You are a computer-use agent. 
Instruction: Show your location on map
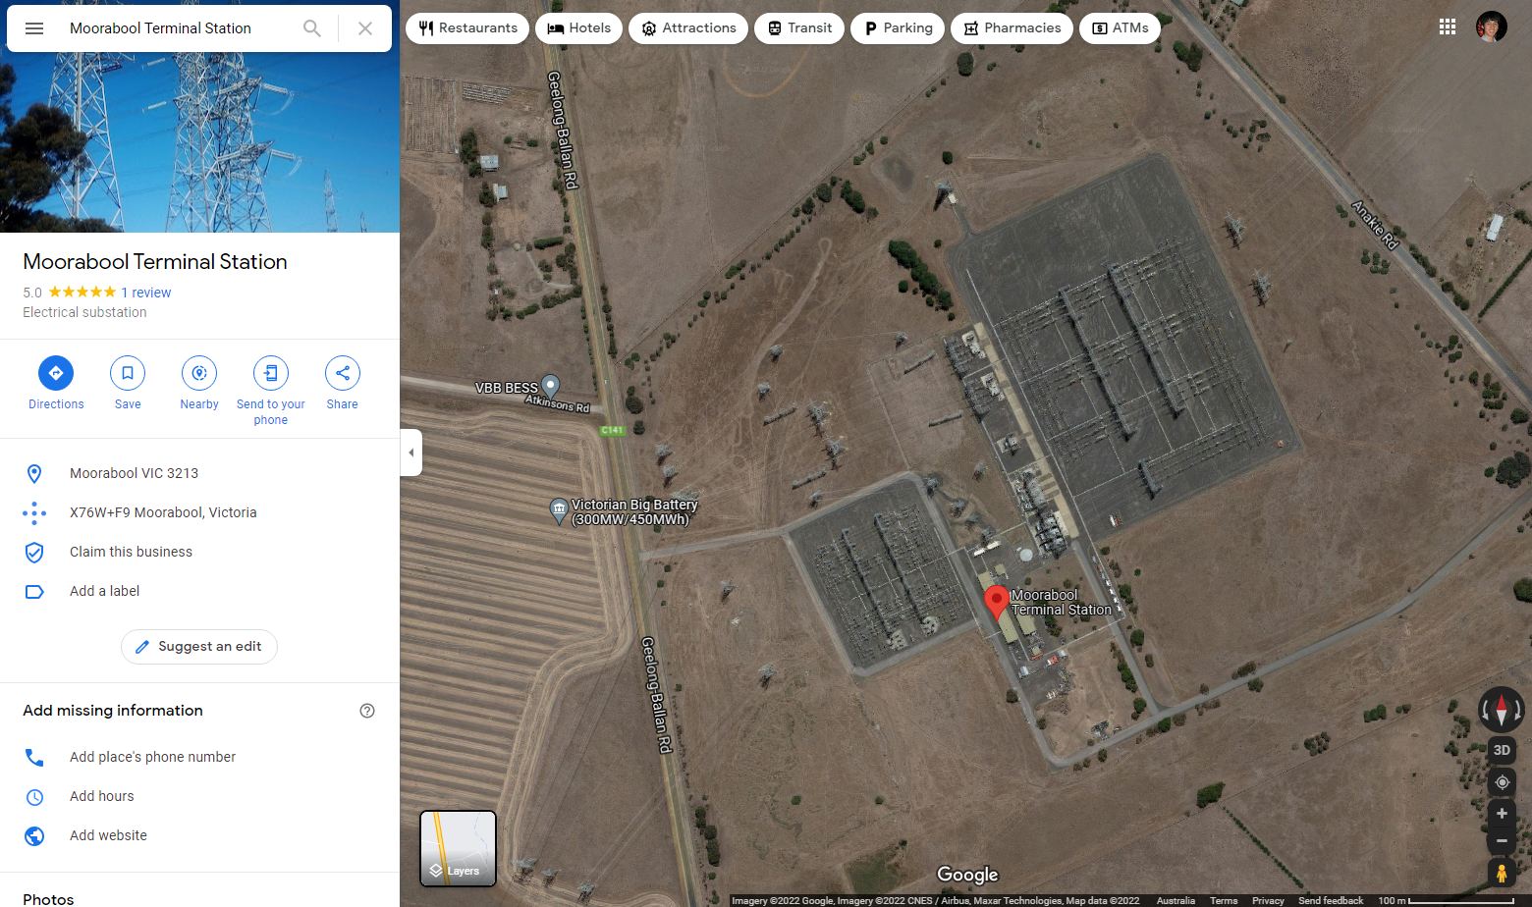click(1502, 782)
